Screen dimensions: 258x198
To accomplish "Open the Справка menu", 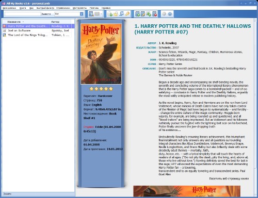I will [106, 8].
